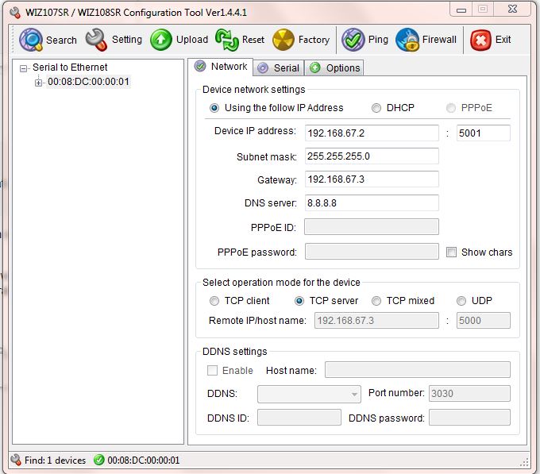Viewport: 540px width, 474px height.
Task: Switch to the Options tab
Action: 334,67
